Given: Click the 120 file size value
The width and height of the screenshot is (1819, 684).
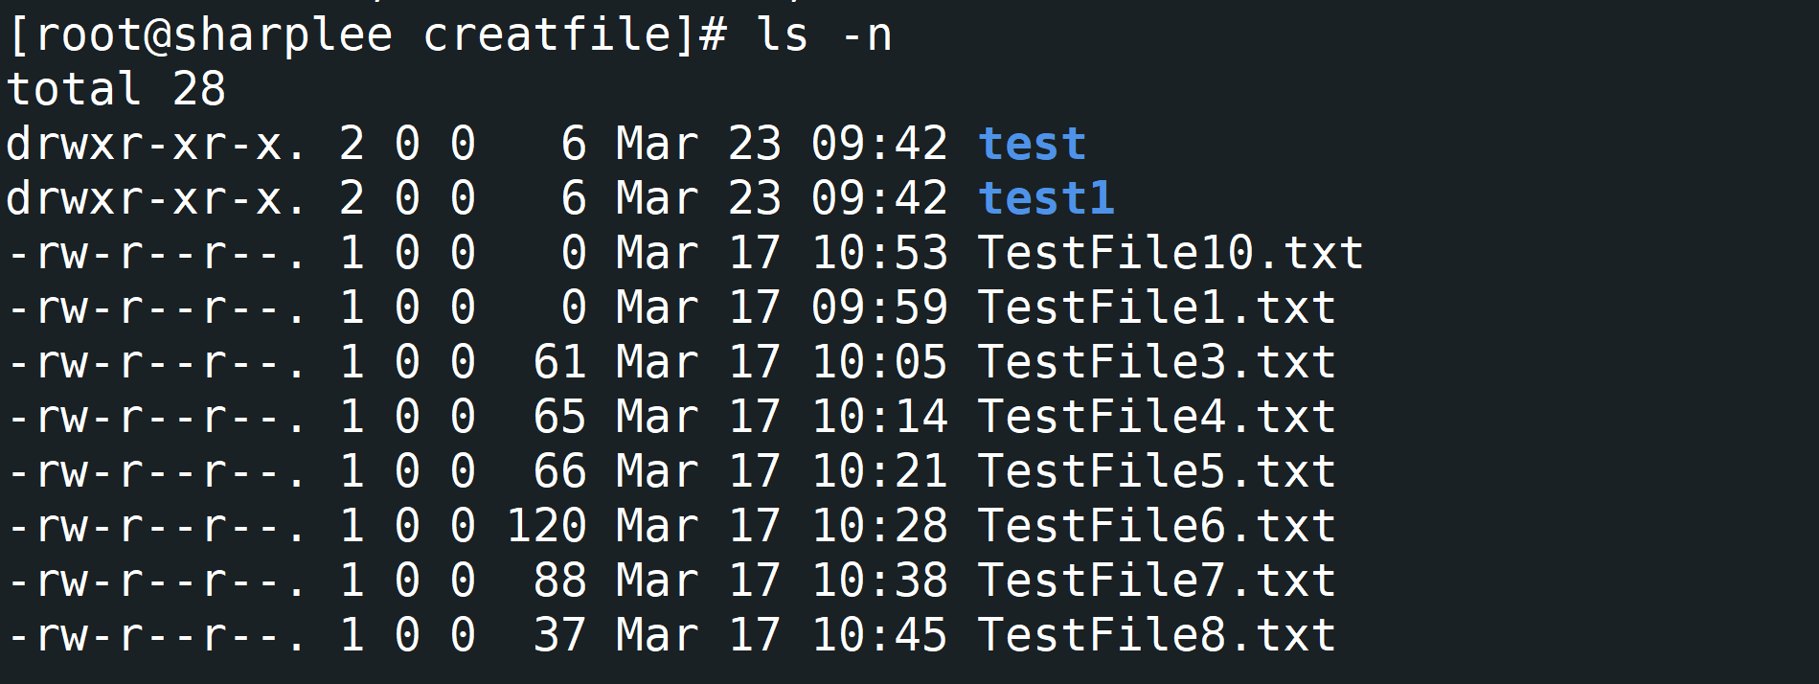Looking at the screenshot, I should (x=546, y=527).
